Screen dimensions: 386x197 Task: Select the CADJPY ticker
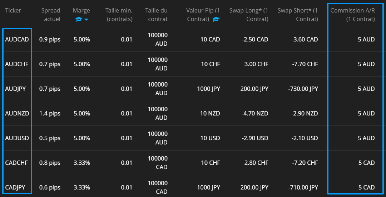coord(15,187)
